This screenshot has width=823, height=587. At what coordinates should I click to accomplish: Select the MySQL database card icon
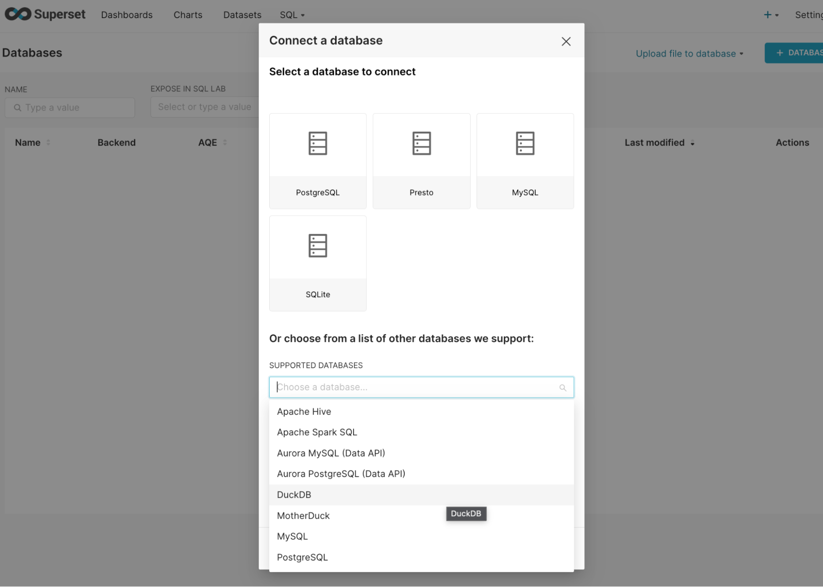click(x=525, y=143)
